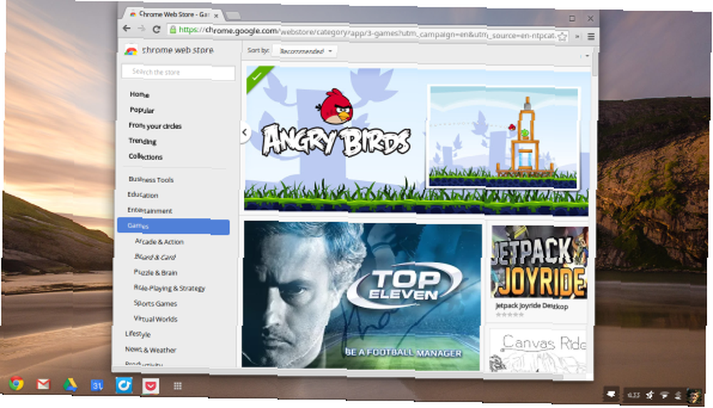The image size is (713, 408).
Task: Launch Chrome from the shelf
Action: click(16, 384)
